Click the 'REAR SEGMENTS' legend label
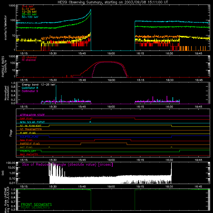Screen dimensions: 213x213 35,207
